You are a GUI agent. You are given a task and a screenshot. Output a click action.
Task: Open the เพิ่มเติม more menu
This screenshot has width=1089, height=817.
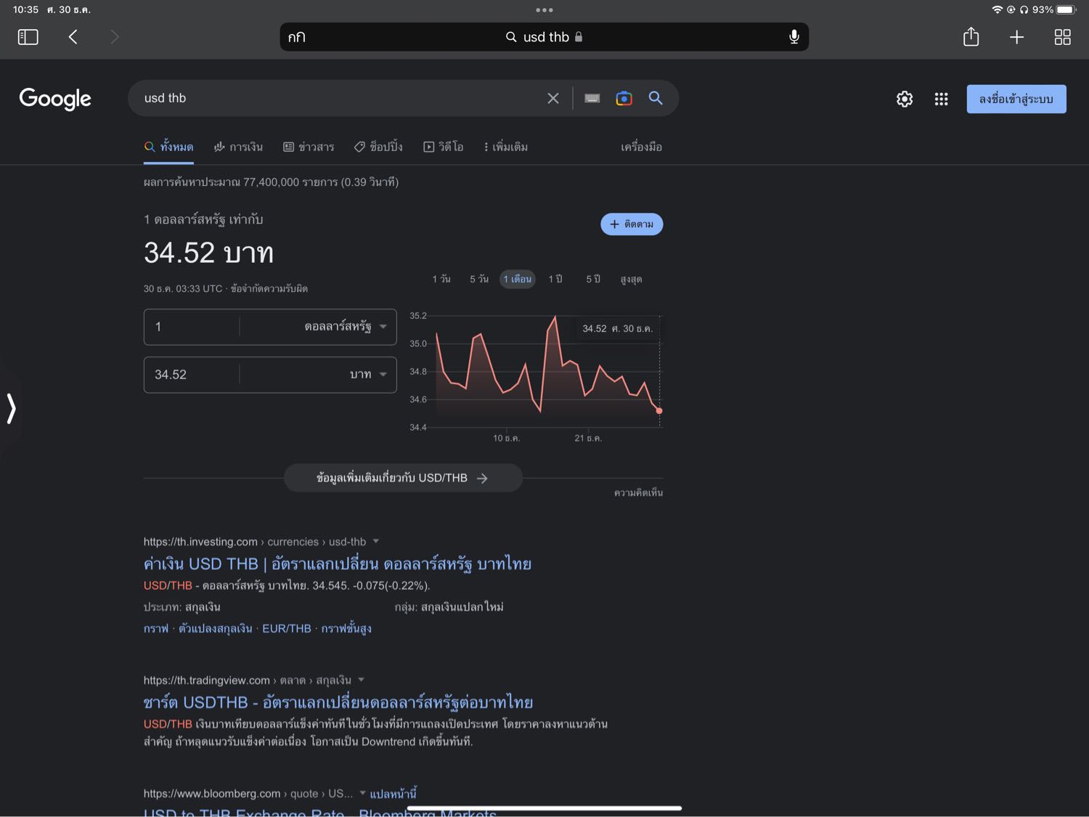click(x=506, y=147)
